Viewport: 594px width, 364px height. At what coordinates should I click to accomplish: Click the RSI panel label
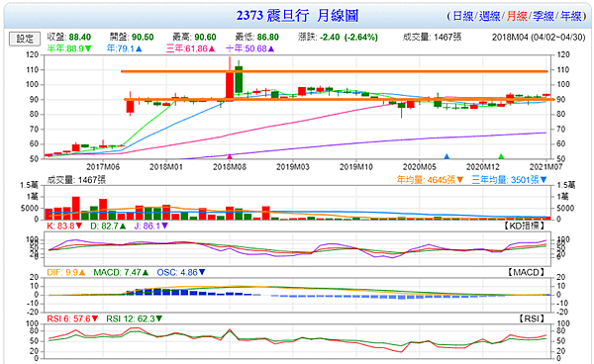[532, 318]
